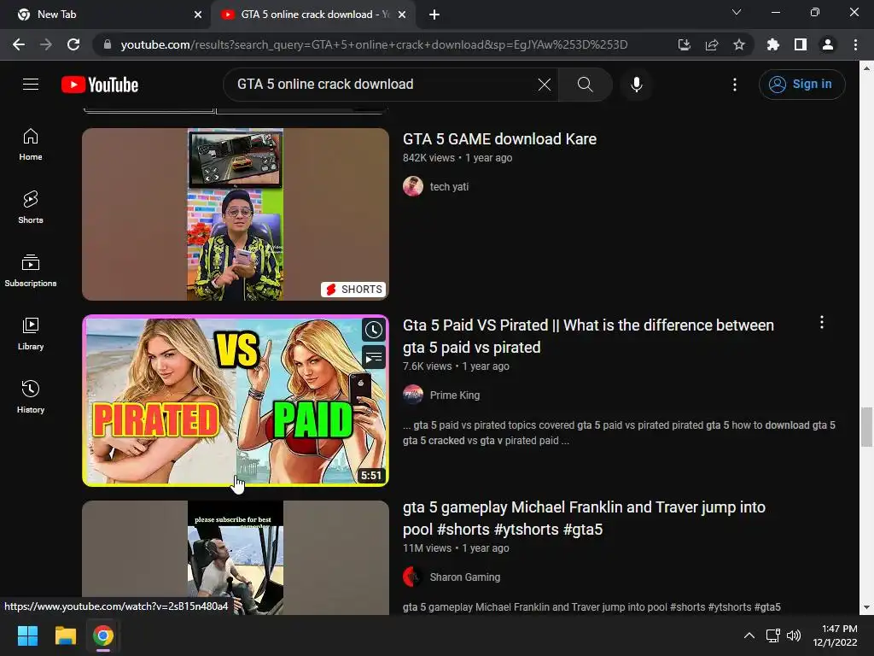Add Paid VS Pirated video to queue
This screenshot has width=874, height=656.
coord(374,357)
